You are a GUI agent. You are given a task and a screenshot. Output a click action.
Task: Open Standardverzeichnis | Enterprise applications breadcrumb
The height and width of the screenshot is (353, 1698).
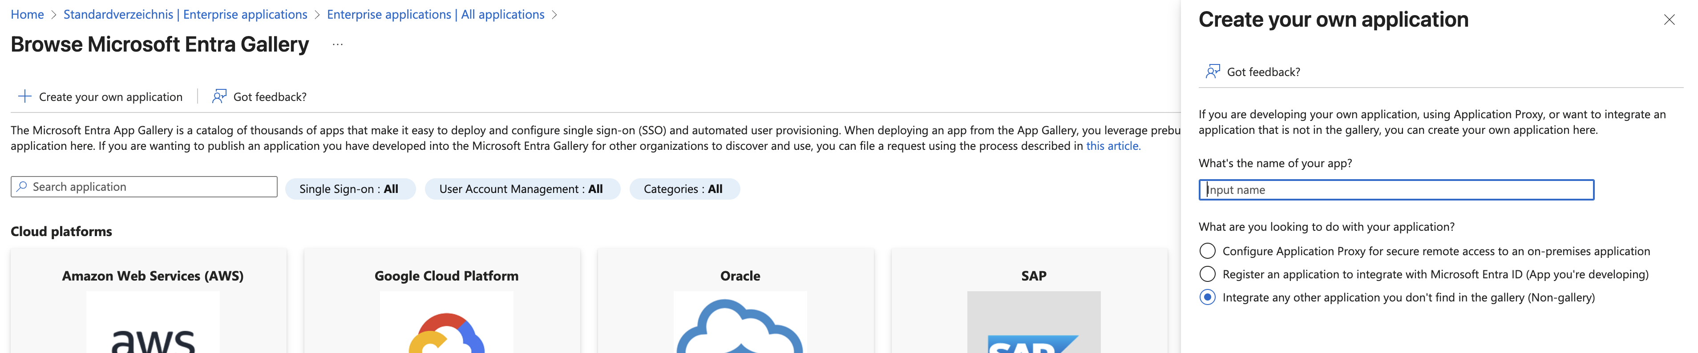click(x=185, y=15)
